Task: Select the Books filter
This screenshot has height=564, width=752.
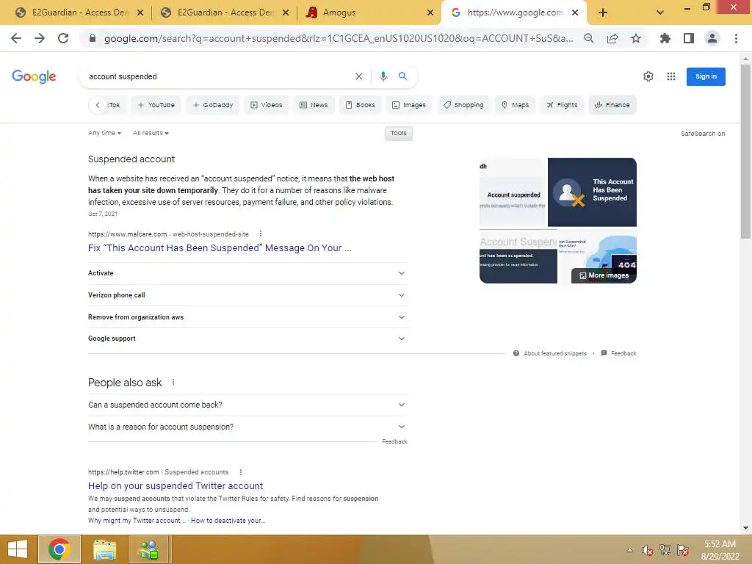Action: (360, 105)
